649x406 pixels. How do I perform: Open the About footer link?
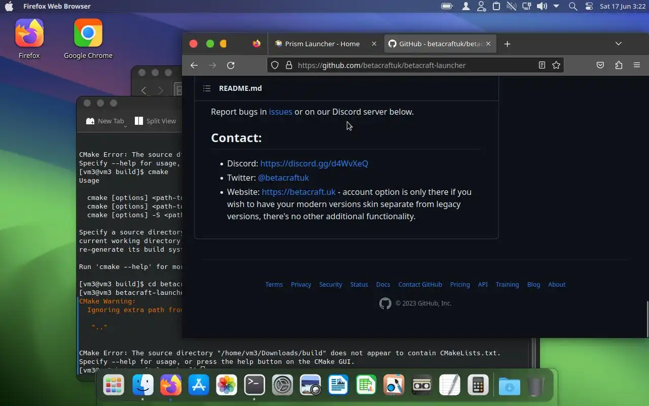click(x=557, y=285)
